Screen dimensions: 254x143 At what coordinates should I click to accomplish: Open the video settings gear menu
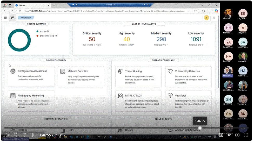pos(237,135)
